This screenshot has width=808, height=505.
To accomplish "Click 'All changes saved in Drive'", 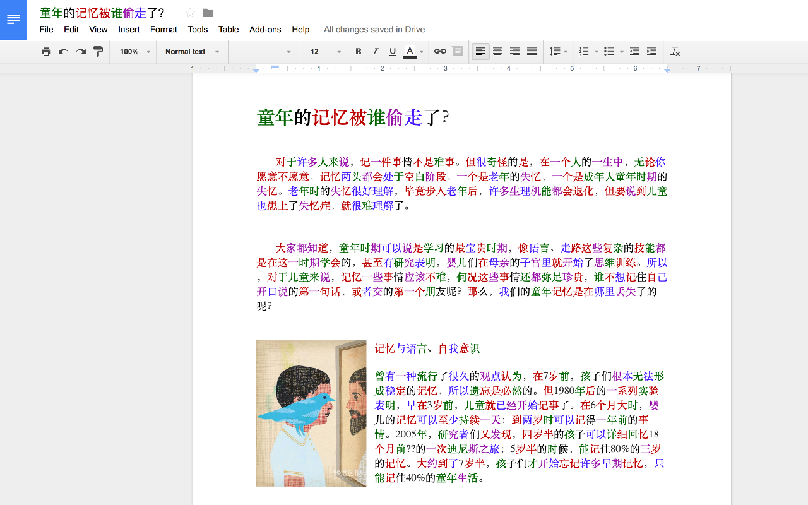I will click(374, 29).
